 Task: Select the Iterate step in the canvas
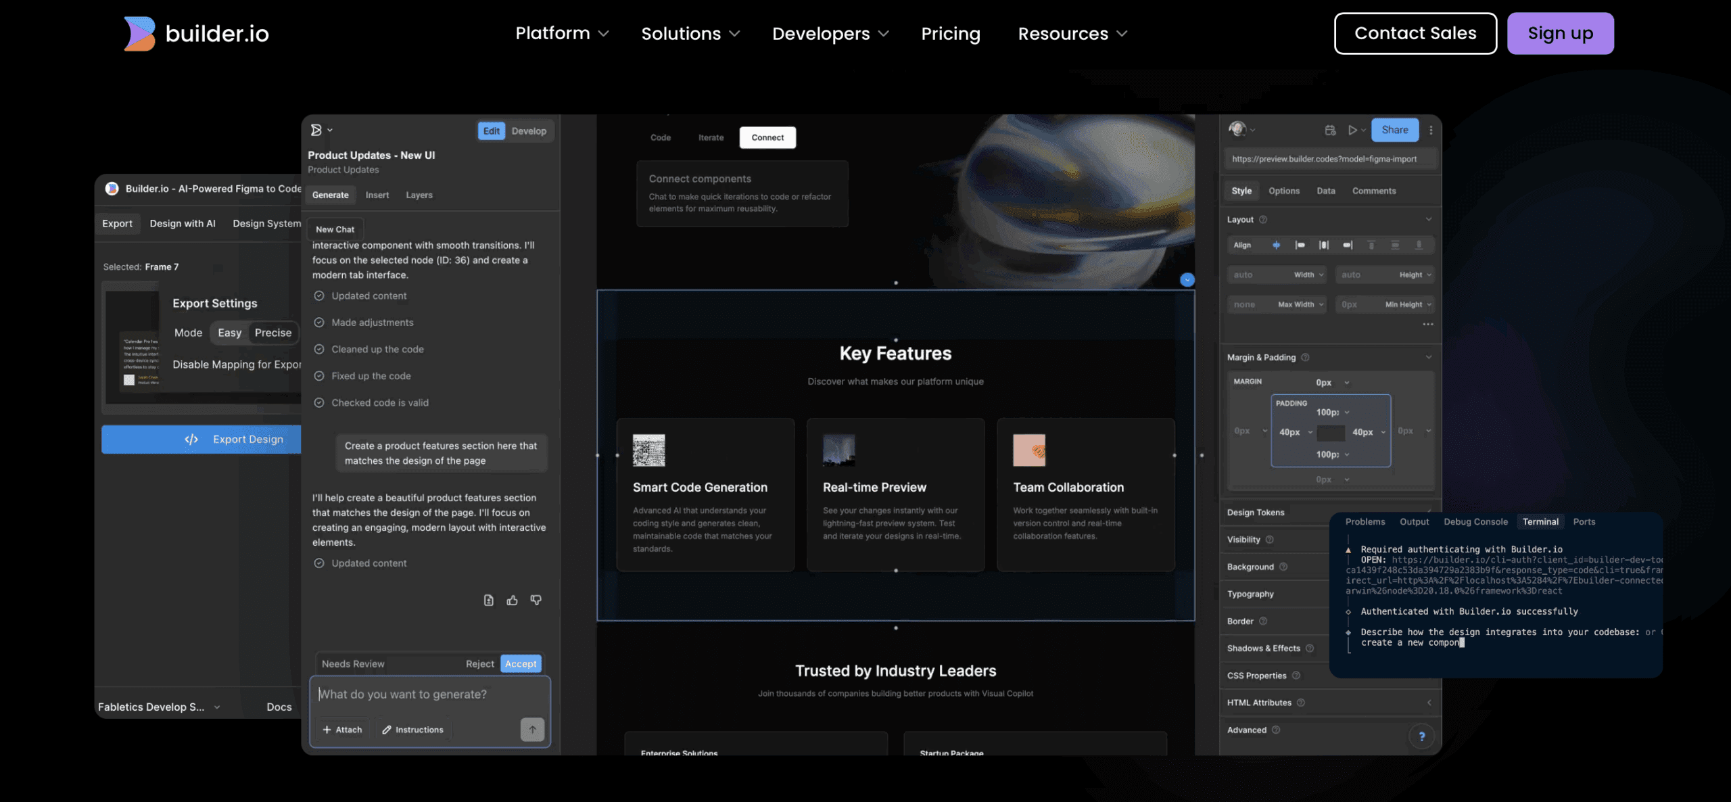[x=711, y=137]
